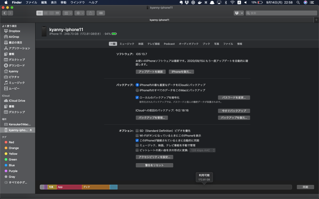Click 警告をリセット button
Image resolution: width=319 pixels, height=199 pixels.
pyautogui.click(x=154, y=165)
